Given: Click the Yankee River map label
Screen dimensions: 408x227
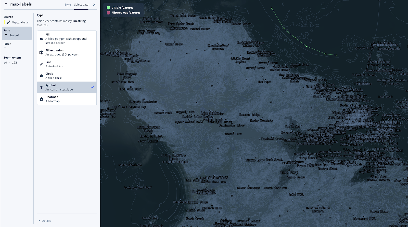Looking at the screenshot, I should click(200, 29).
